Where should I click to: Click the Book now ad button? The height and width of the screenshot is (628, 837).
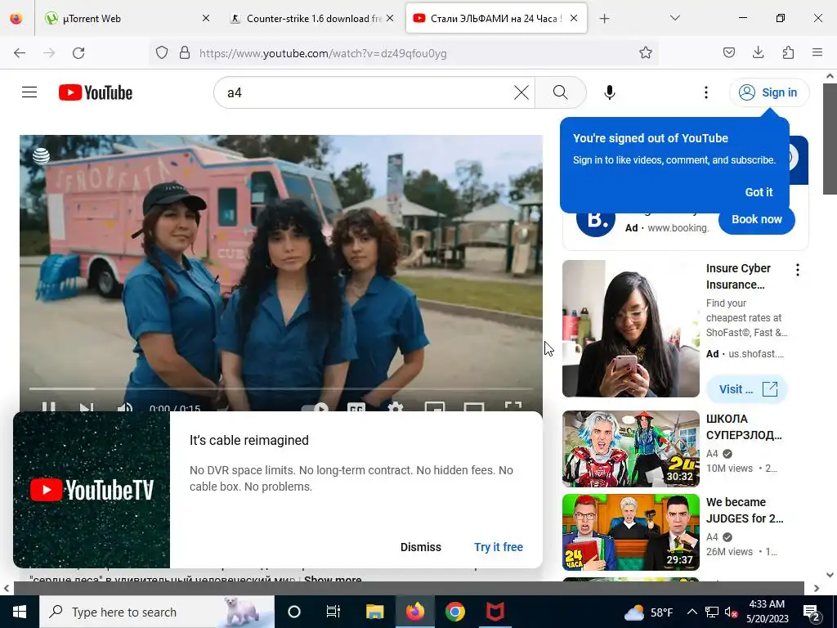[756, 219]
